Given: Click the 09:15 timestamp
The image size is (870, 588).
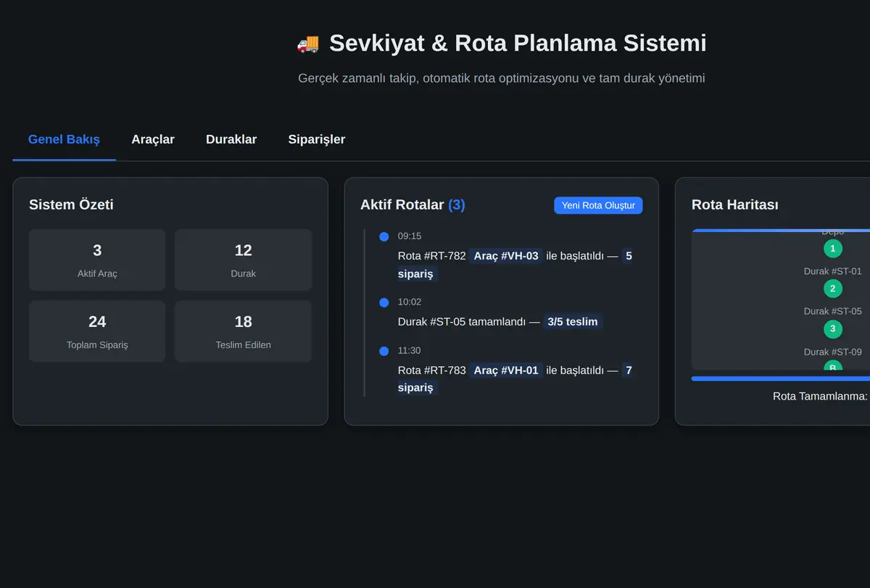Looking at the screenshot, I should tap(410, 236).
